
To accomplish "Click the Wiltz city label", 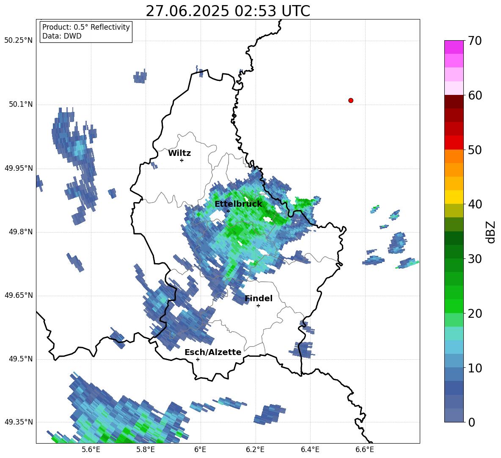I will coord(179,153).
